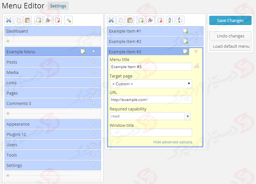Focus the URL input field
This screenshot has width=256, height=184.
click(151, 99)
